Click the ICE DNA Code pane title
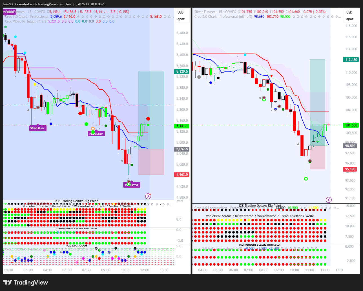Screen dimensions: 363x291 pos(76,245)
